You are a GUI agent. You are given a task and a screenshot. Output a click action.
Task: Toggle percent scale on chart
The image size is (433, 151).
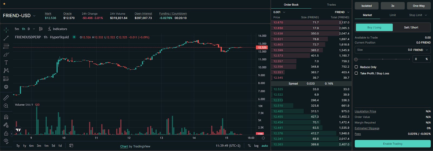[x=249, y=146]
